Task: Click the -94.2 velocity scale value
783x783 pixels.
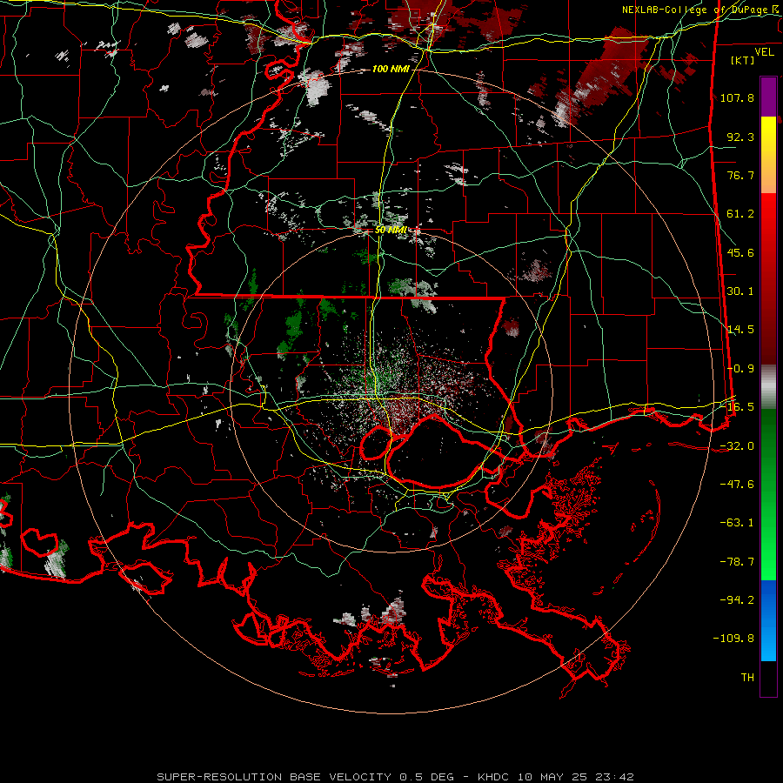Action: [x=737, y=600]
